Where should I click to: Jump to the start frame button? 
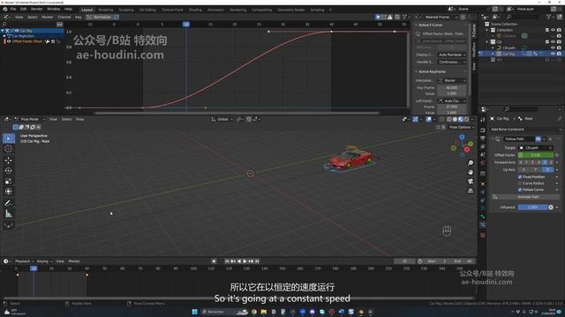point(227,262)
